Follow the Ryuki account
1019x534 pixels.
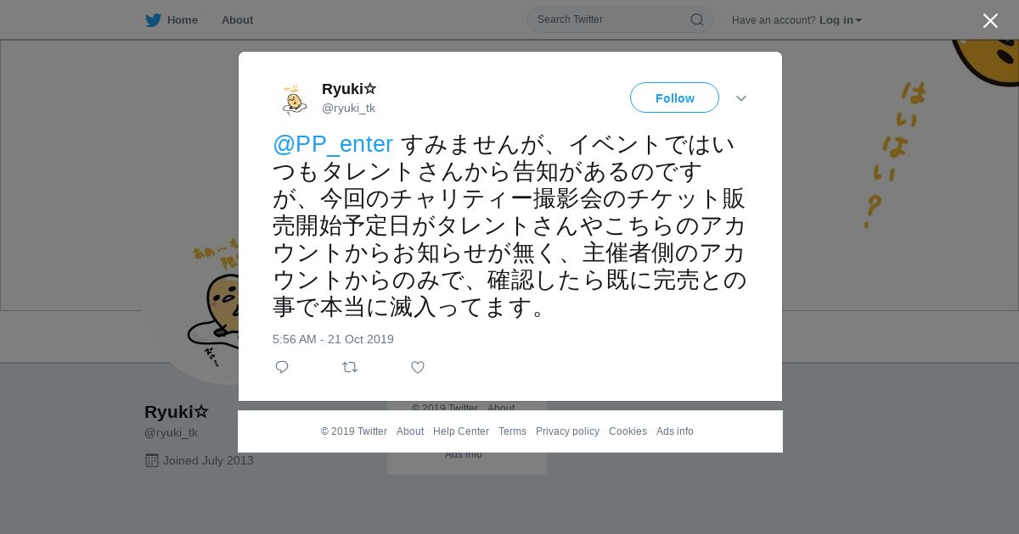(674, 97)
